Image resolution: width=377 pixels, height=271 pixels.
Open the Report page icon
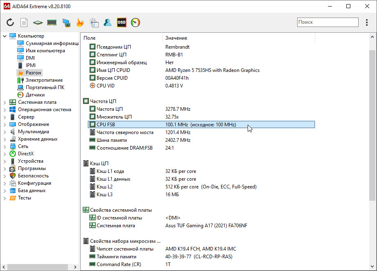(x=24, y=22)
